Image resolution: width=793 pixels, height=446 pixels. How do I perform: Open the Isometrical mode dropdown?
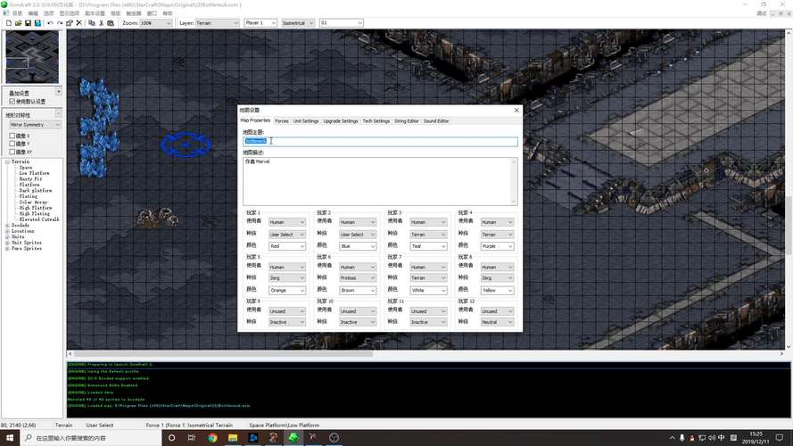pyautogui.click(x=297, y=23)
